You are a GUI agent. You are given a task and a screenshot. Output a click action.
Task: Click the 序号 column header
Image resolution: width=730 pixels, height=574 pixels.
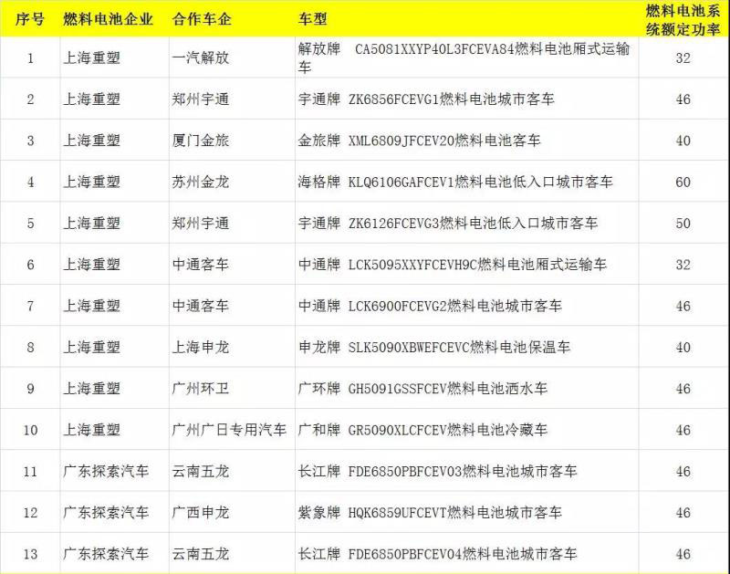click(x=29, y=19)
